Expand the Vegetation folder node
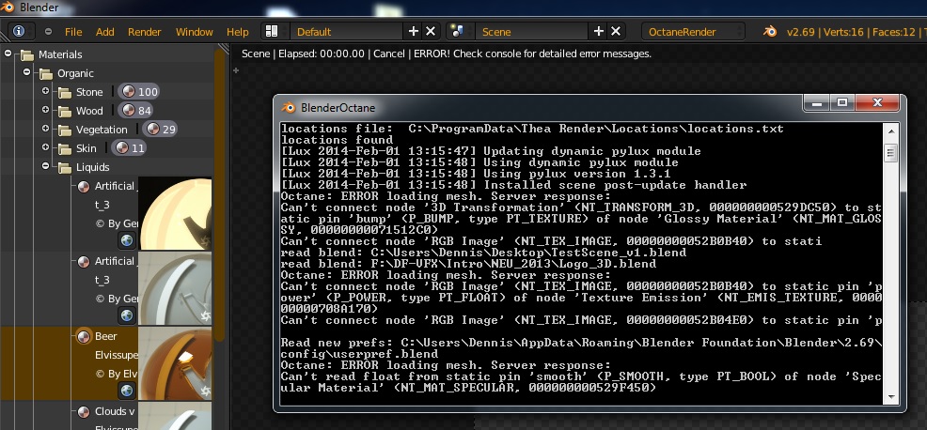Viewport: 927px width, 430px height. pos(45,129)
